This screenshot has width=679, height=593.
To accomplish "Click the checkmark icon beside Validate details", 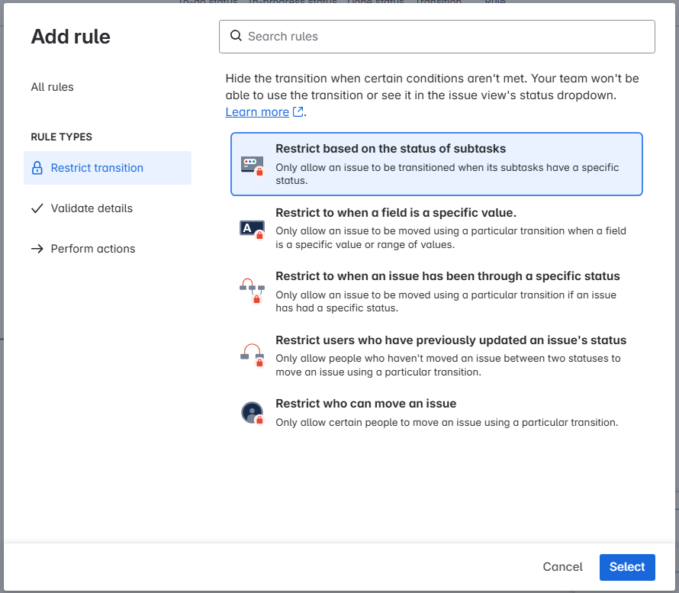I will [37, 208].
